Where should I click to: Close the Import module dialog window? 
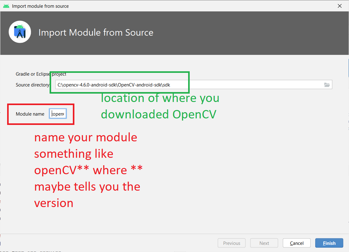(x=340, y=6)
